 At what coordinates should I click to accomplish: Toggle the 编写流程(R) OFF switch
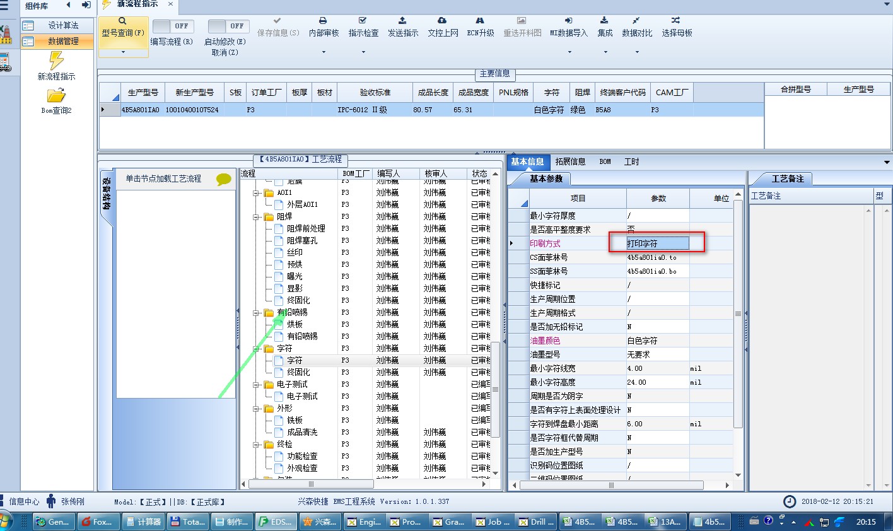tap(173, 26)
